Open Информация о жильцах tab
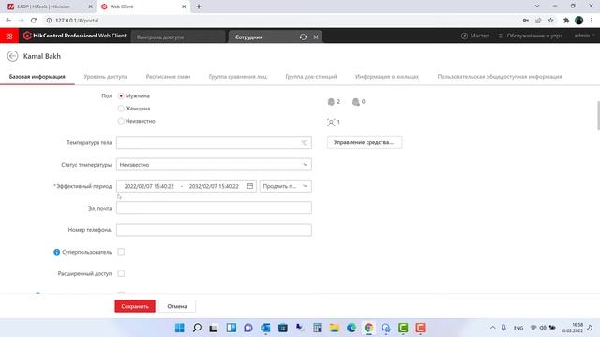Screen dimensions: 600x337 pyautogui.click(x=387, y=77)
